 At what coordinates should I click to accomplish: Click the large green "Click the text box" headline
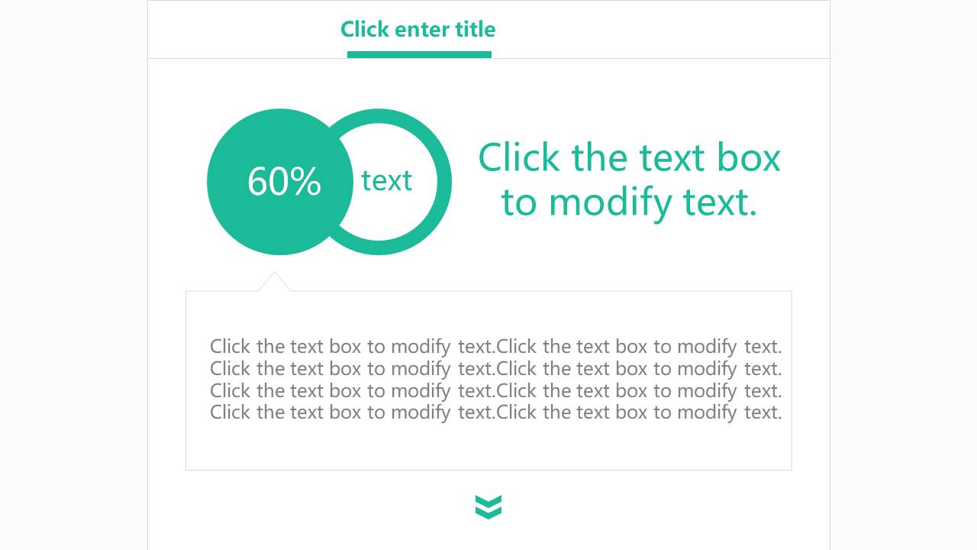(629, 157)
